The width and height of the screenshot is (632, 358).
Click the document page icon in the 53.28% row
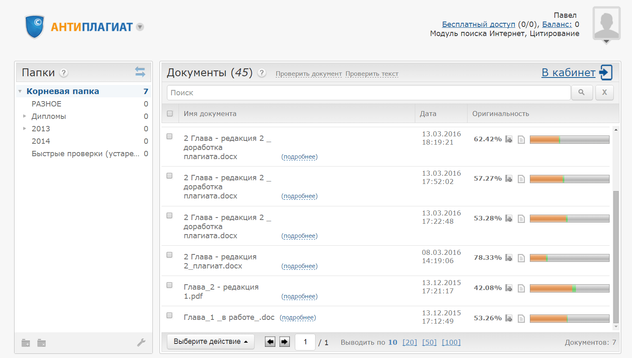[x=522, y=219]
